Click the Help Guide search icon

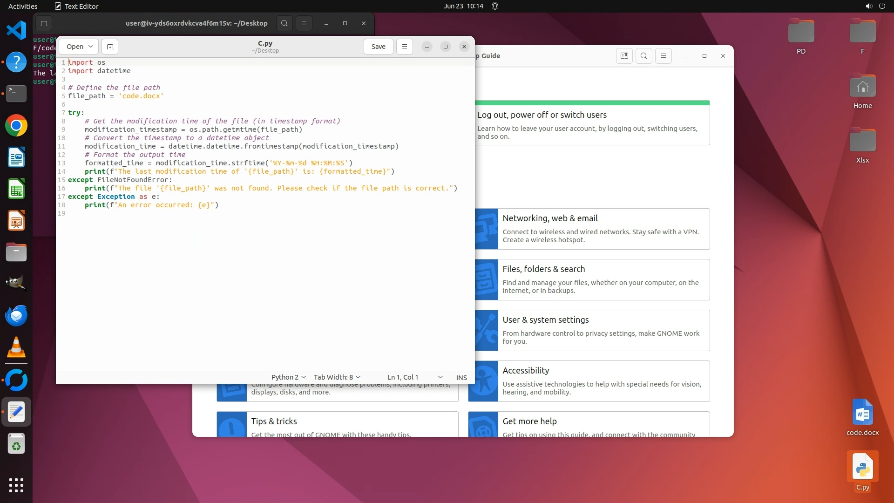pos(644,56)
